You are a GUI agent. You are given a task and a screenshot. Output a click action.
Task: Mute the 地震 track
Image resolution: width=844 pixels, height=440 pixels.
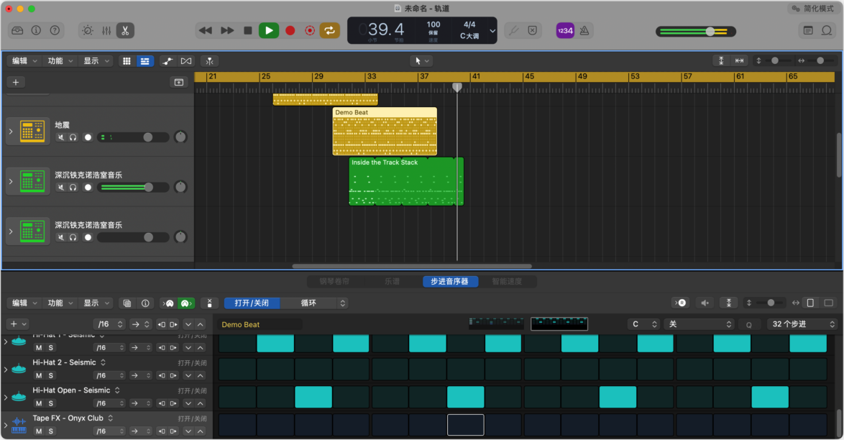pyautogui.click(x=61, y=137)
